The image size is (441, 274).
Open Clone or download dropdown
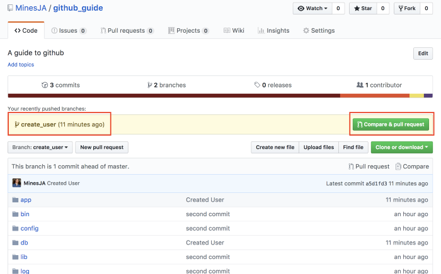402,147
